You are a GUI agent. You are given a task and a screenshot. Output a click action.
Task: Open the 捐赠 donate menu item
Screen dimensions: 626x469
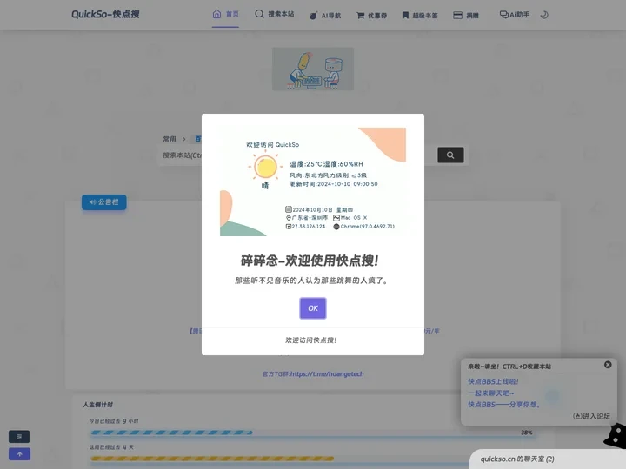click(466, 15)
